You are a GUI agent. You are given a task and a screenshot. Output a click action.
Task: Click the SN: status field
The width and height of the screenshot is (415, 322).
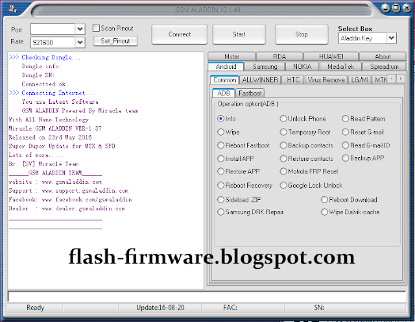click(x=319, y=308)
